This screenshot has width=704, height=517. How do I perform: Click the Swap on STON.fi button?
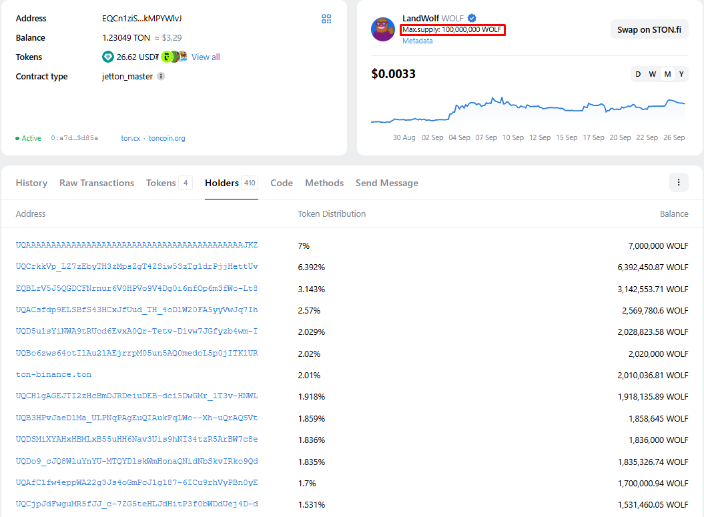coord(649,29)
